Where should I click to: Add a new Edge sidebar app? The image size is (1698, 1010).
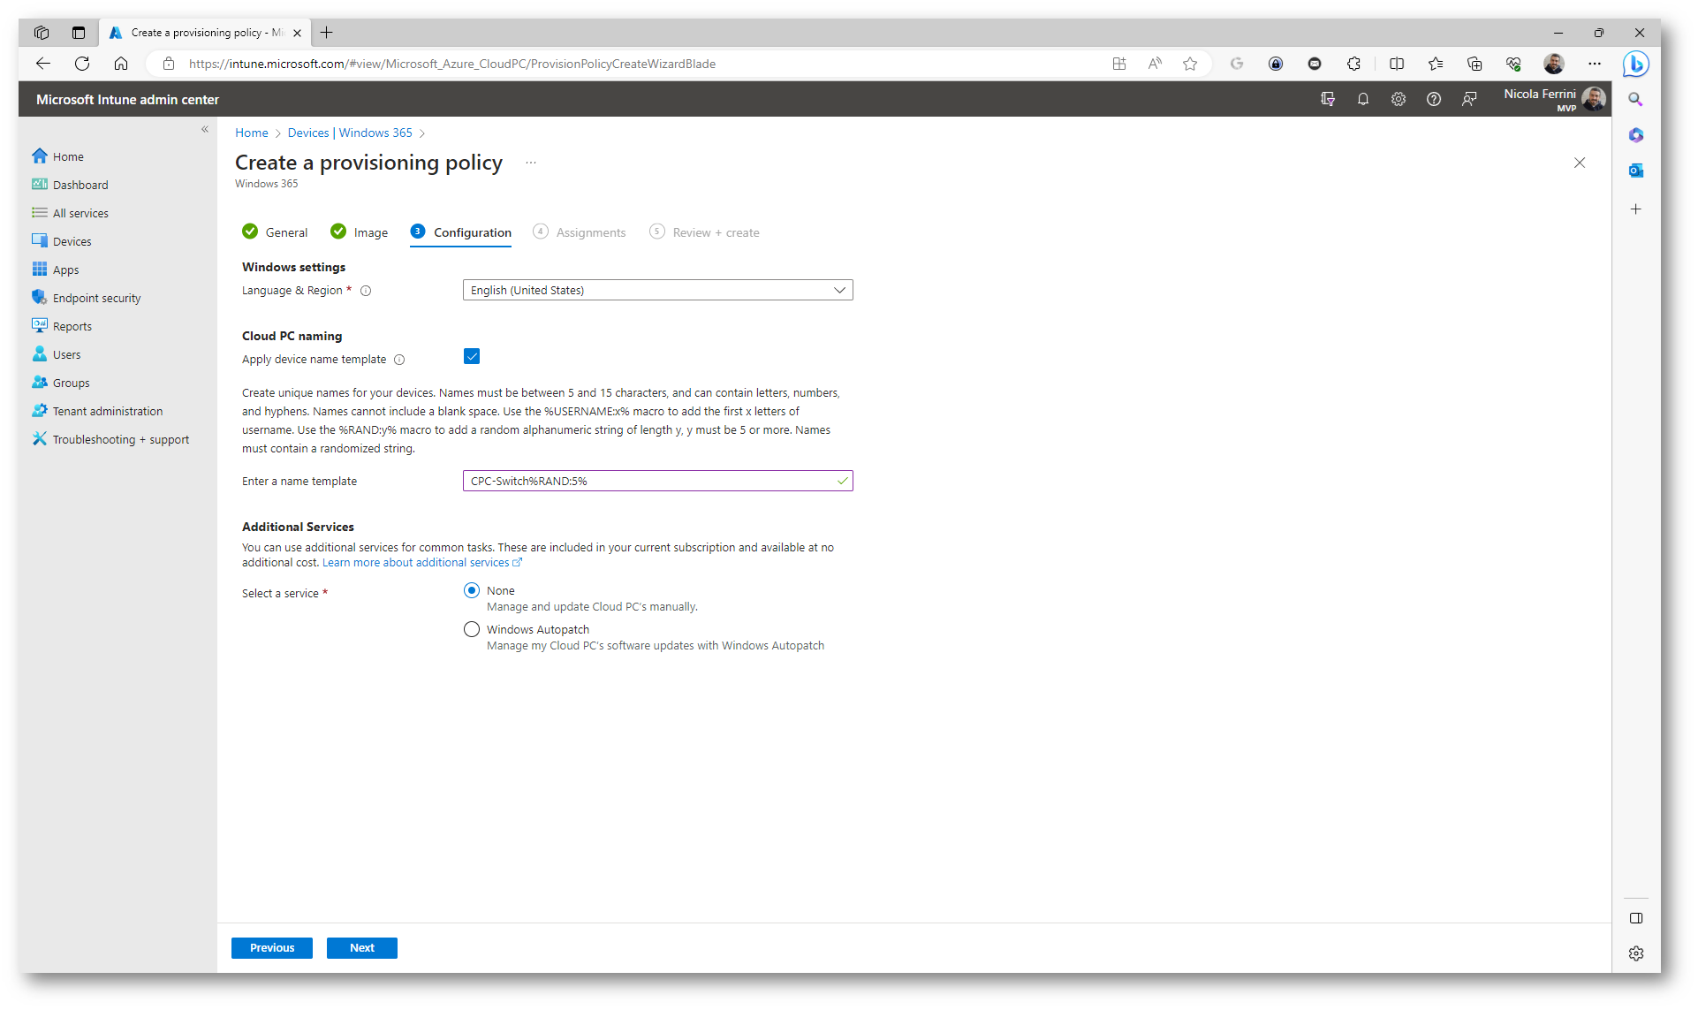click(1636, 209)
